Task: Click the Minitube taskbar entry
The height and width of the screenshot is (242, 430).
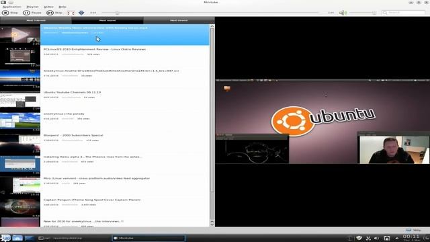Action: click(148, 238)
